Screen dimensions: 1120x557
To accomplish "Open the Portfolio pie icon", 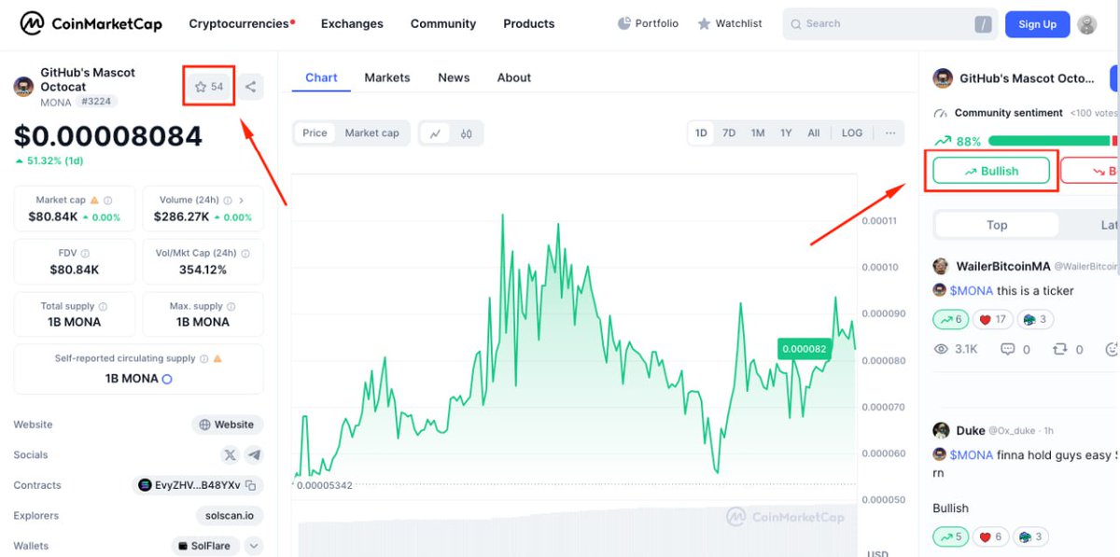I will click(x=624, y=23).
